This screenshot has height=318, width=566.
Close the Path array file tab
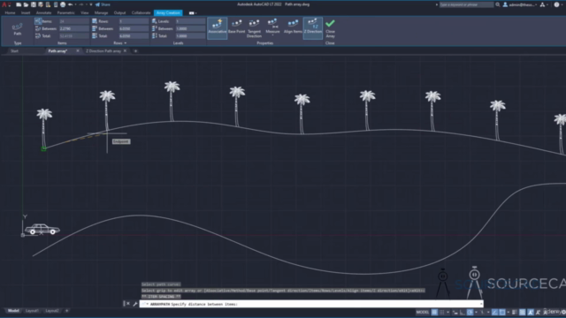coord(78,51)
